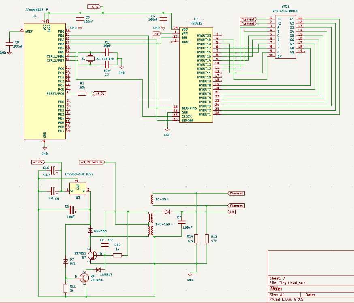Select the +5,0V label near C10
Screen dimensions: 354x303
38,162
